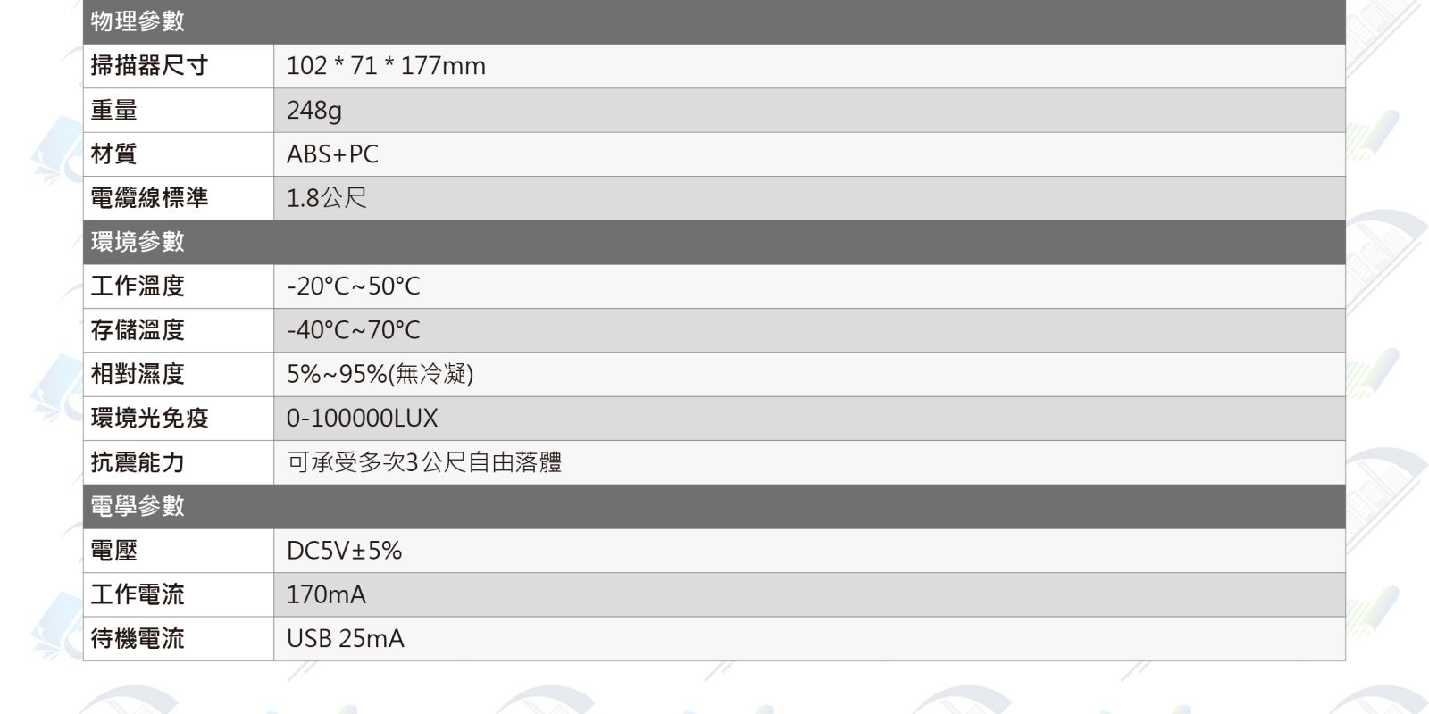This screenshot has width=1429, height=714.
Task: Click the 物理參數 section header
Action: [138, 21]
